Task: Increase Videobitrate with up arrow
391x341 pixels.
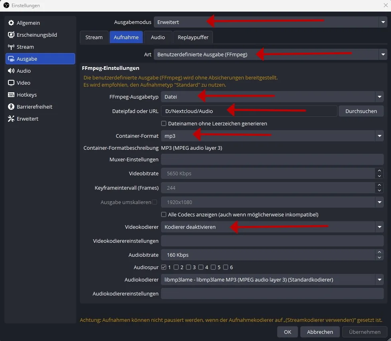Action: pos(379,171)
